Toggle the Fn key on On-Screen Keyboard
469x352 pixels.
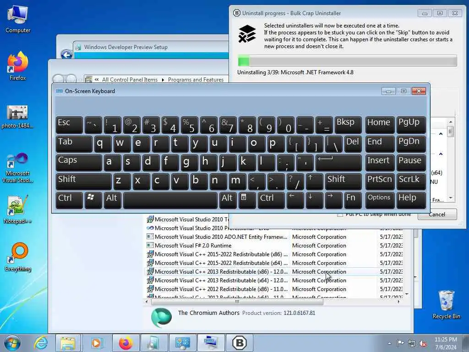[x=353, y=200]
